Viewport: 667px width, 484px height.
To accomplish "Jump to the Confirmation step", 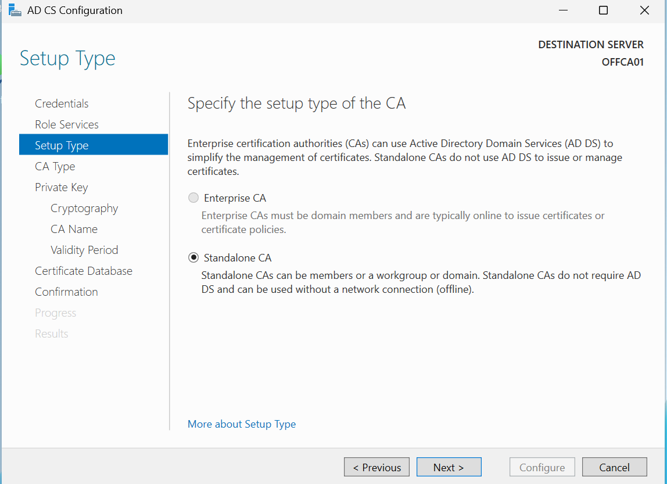I will [66, 292].
